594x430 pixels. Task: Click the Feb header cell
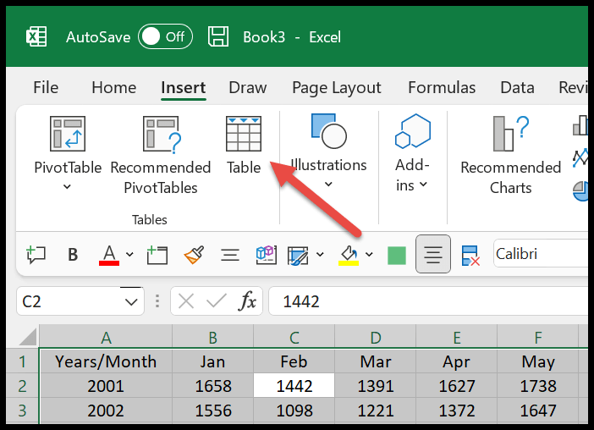pos(294,361)
